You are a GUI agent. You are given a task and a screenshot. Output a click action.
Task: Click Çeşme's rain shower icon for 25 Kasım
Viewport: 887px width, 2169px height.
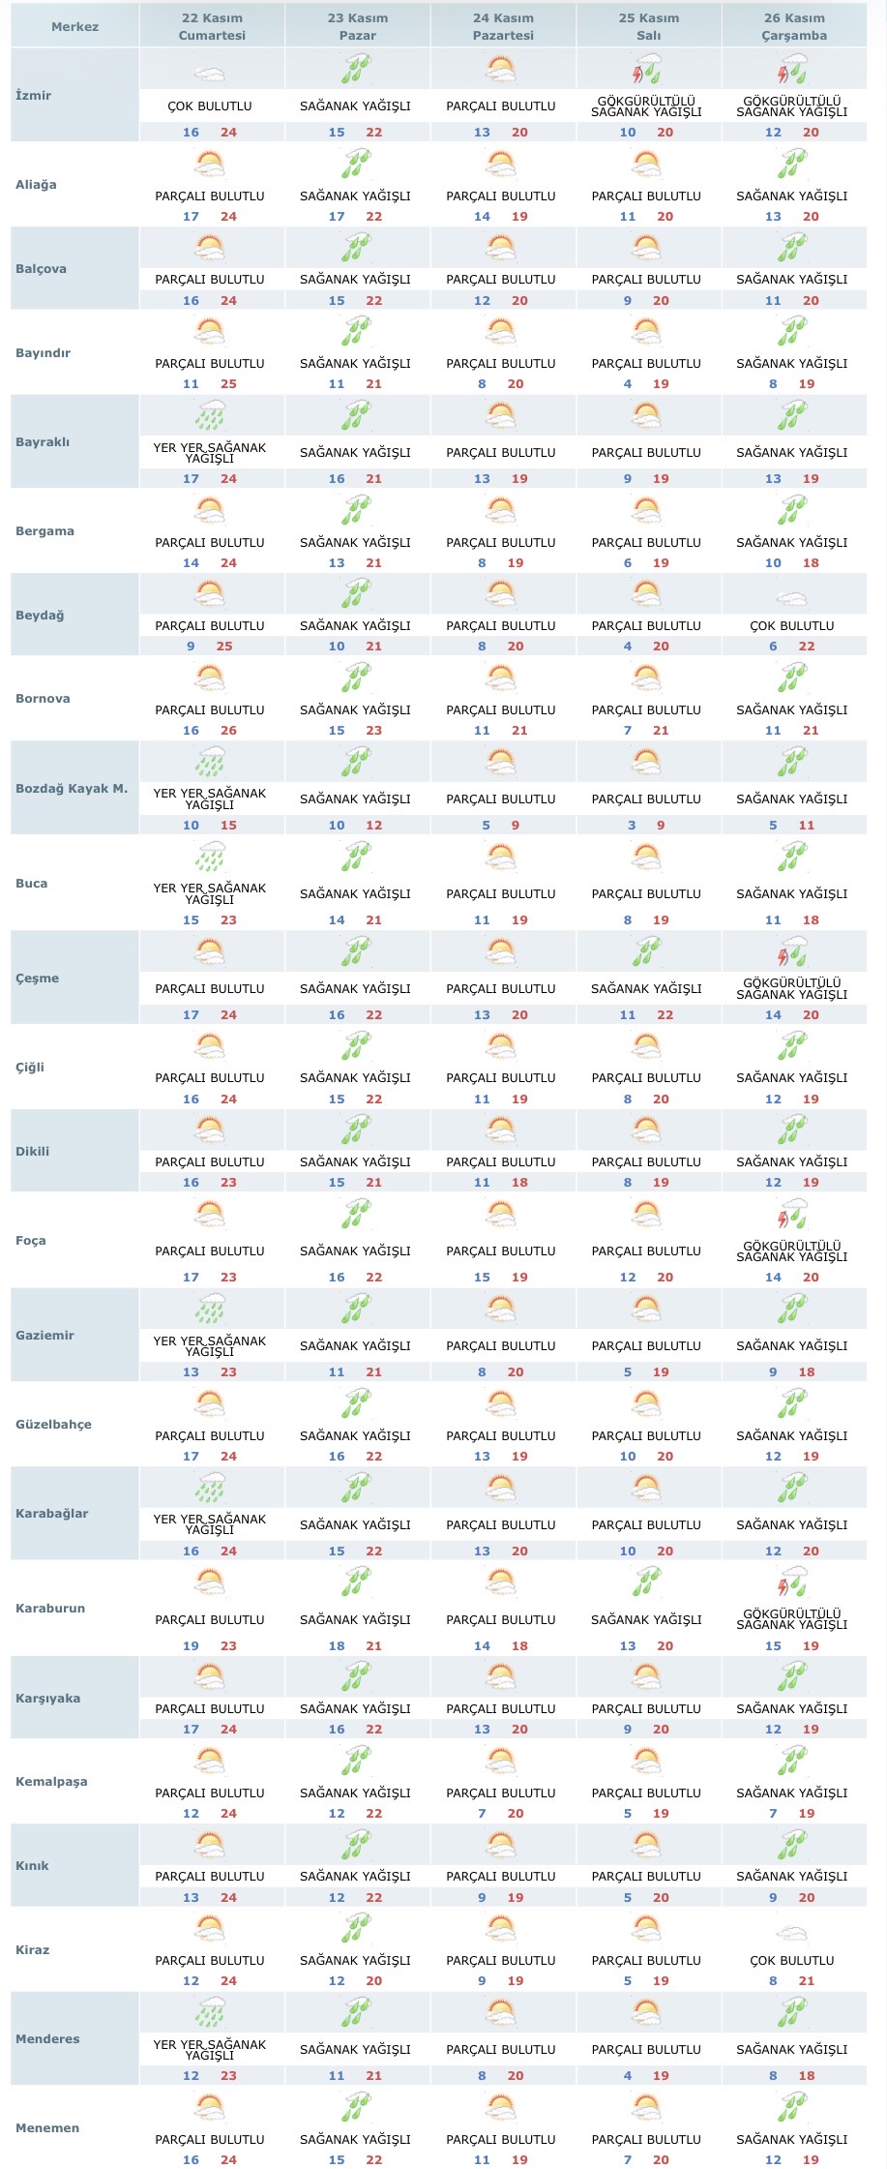click(x=646, y=953)
